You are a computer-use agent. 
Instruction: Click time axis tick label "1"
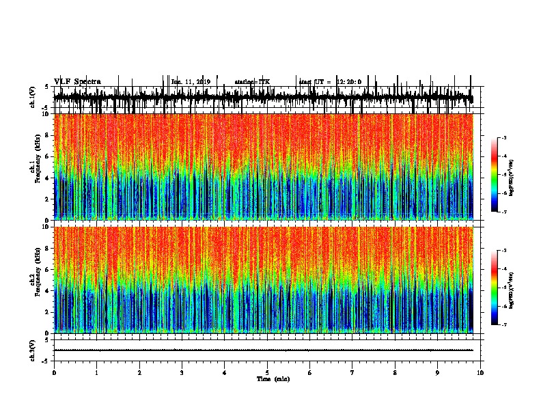point(96,373)
